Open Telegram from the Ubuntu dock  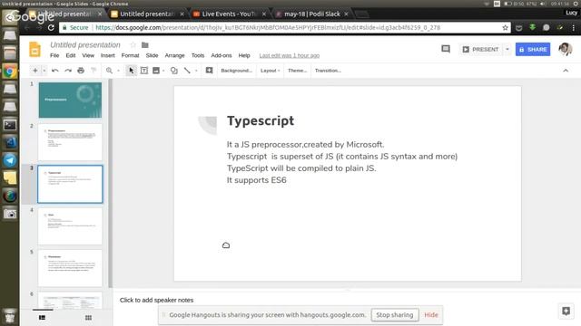[x=10, y=160]
